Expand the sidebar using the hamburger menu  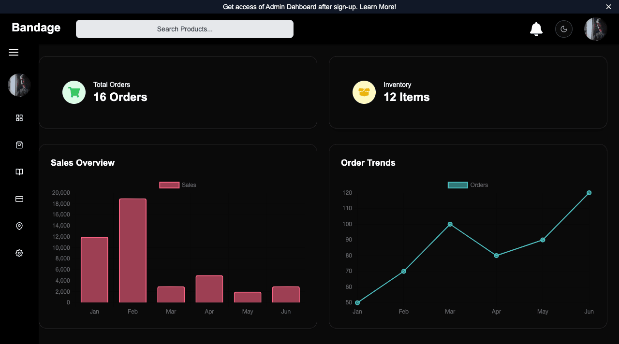pos(14,52)
